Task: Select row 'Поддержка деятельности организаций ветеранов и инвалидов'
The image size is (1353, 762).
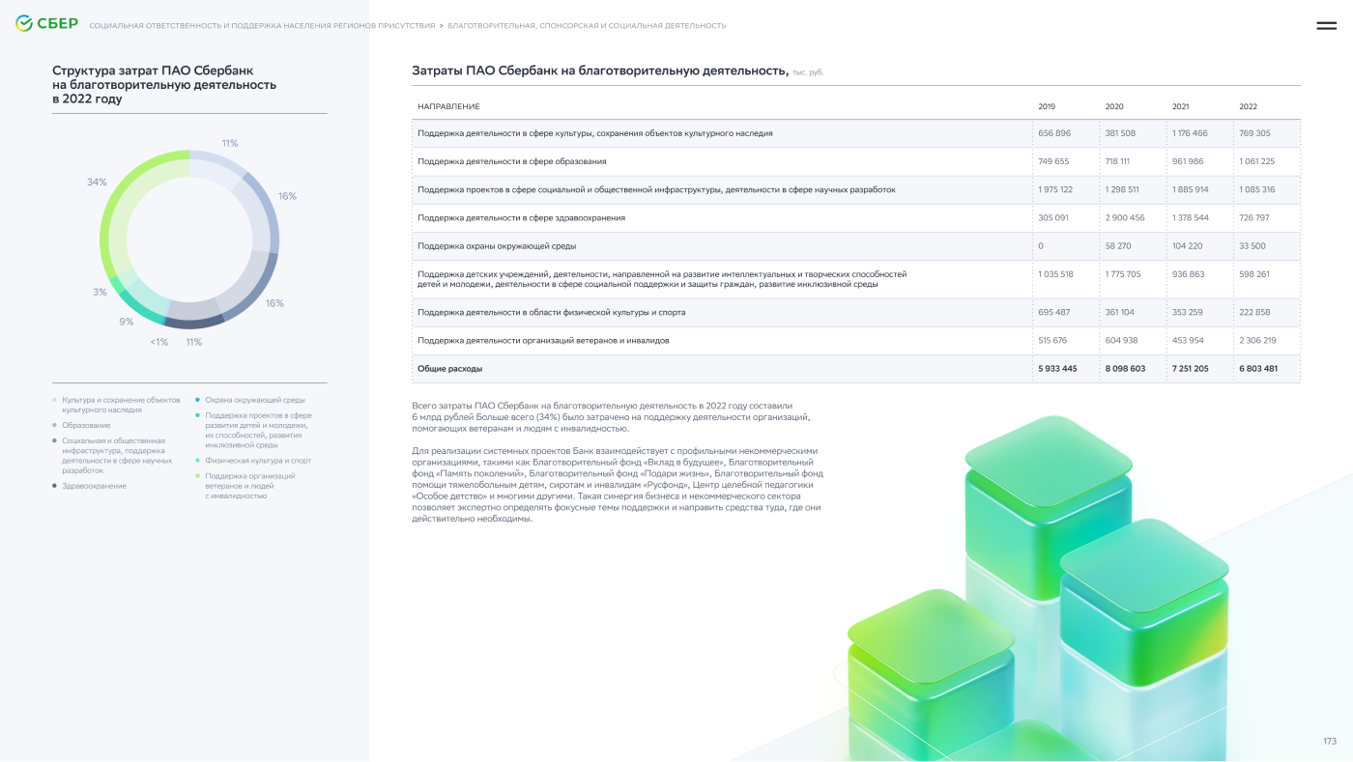Action: tap(856, 341)
